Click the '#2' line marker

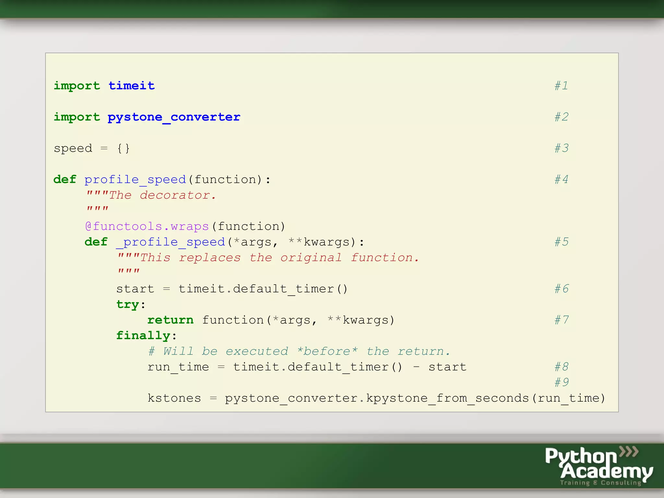pyautogui.click(x=561, y=117)
